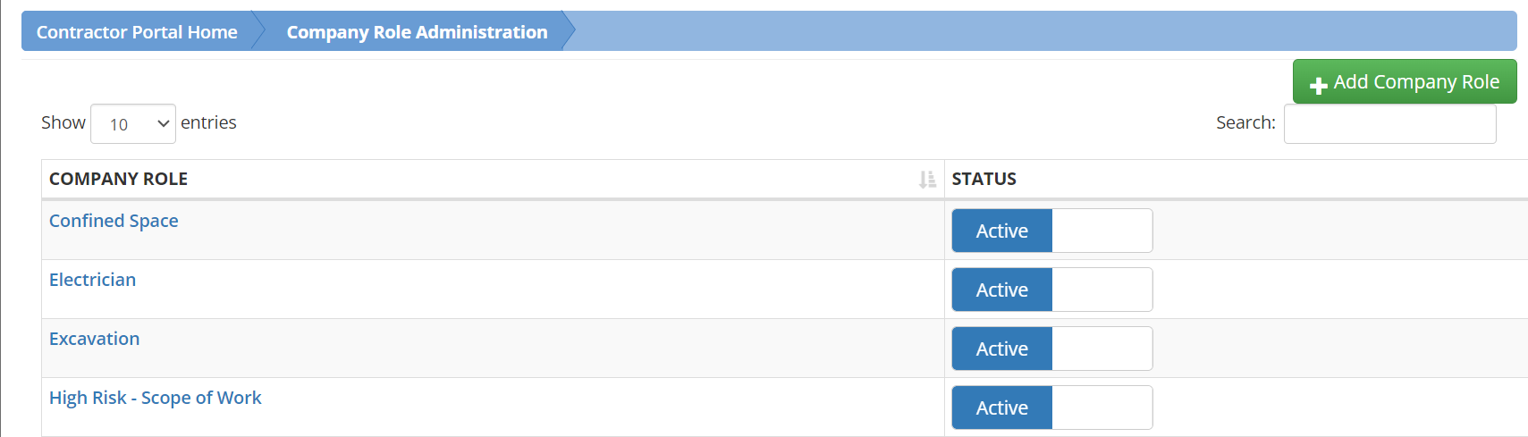Open the Electrician role link
The image size is (1528, 437).
point(92,280)
